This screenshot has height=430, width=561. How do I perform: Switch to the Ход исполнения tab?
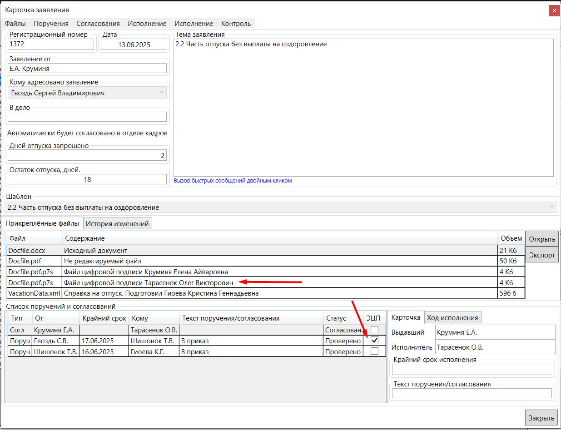pyautogui.click(x=453, y=318)
